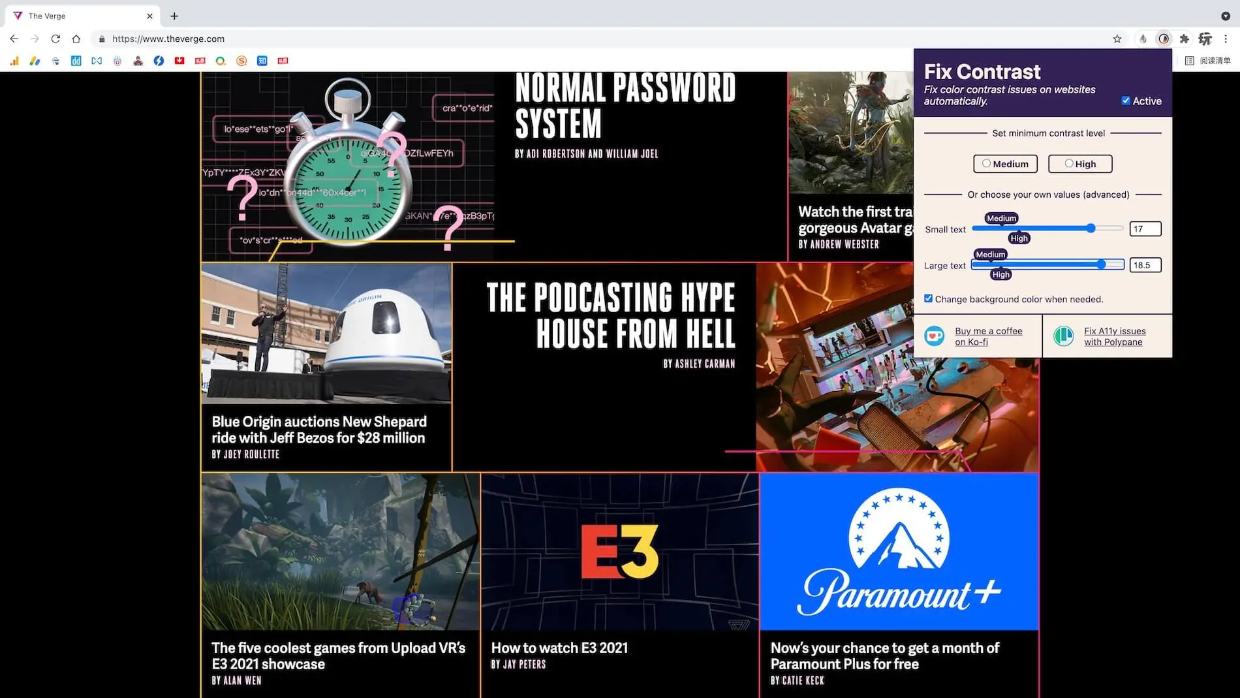
Task: Click the High marker below Large text slider
Action: 1000,274
